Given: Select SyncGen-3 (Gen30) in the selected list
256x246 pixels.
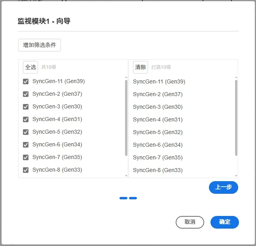Looking at the screenshot, I should tap(158, 107).
